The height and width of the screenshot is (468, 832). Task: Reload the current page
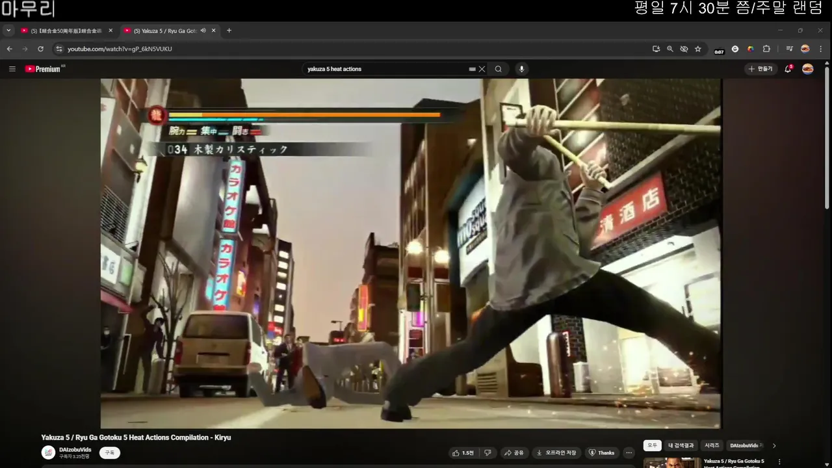(40, 49)
